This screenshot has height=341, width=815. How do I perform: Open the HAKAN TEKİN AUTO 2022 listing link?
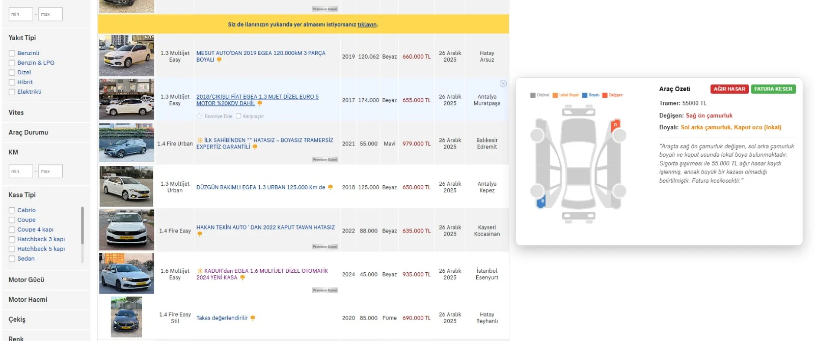[x=265, y=228]
